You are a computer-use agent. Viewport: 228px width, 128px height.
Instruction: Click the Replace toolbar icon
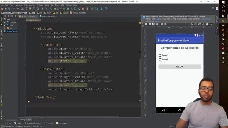(x=38, y=9)
